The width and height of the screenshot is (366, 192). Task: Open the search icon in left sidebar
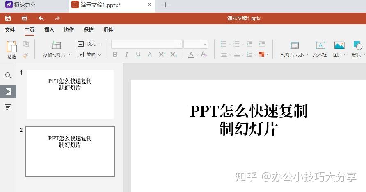coord(8,75)
